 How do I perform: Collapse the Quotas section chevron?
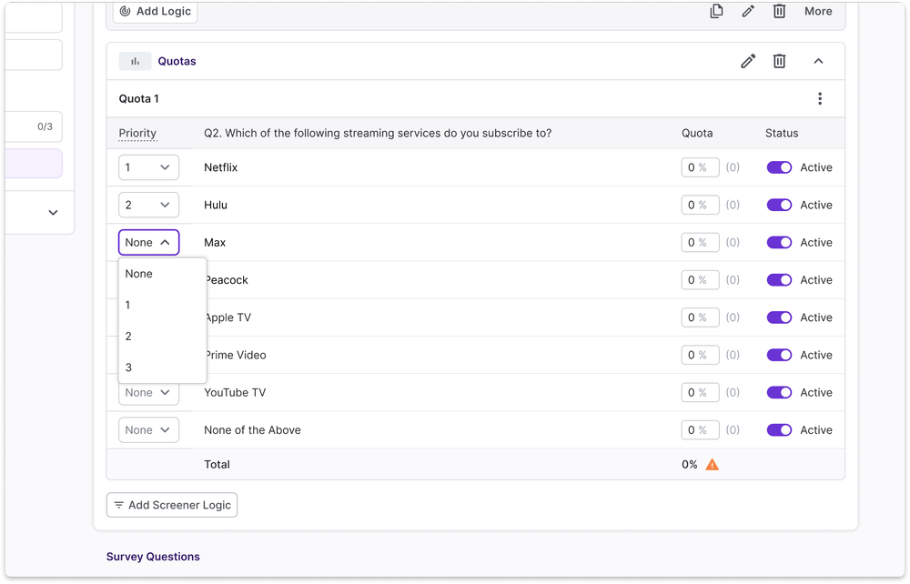tap(818, 61)
